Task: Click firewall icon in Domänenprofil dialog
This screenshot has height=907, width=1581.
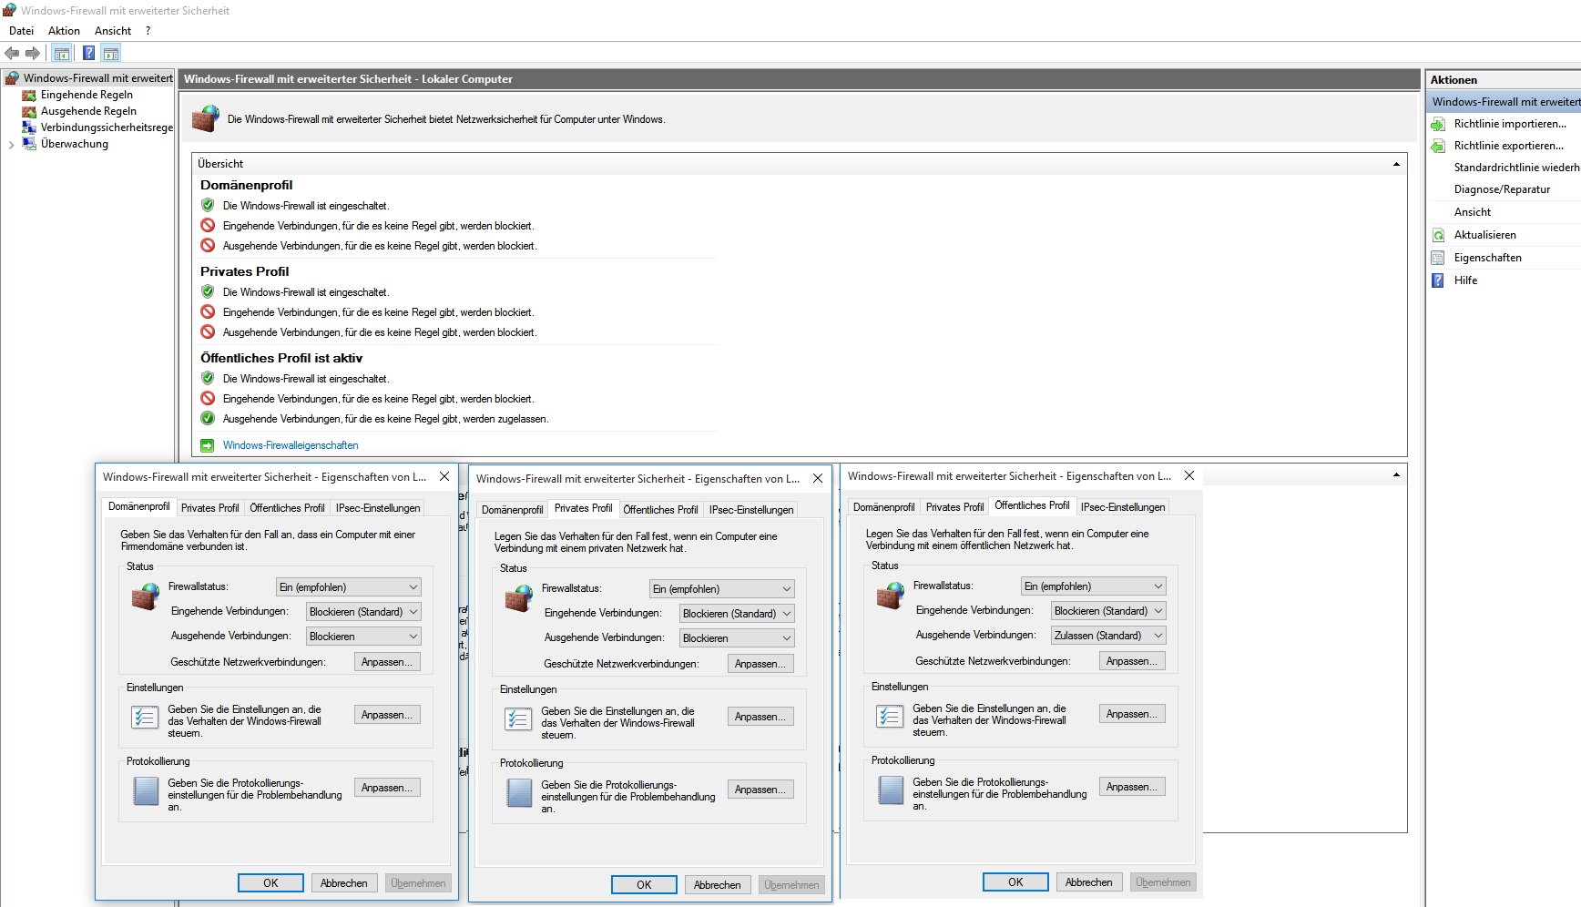Action: pyautogui.click(x=146, y=596)
